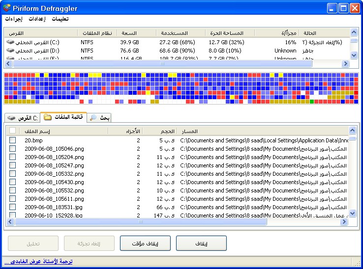Click the translator credit link in status bar

pyautogui.click(x=38, y=261)
